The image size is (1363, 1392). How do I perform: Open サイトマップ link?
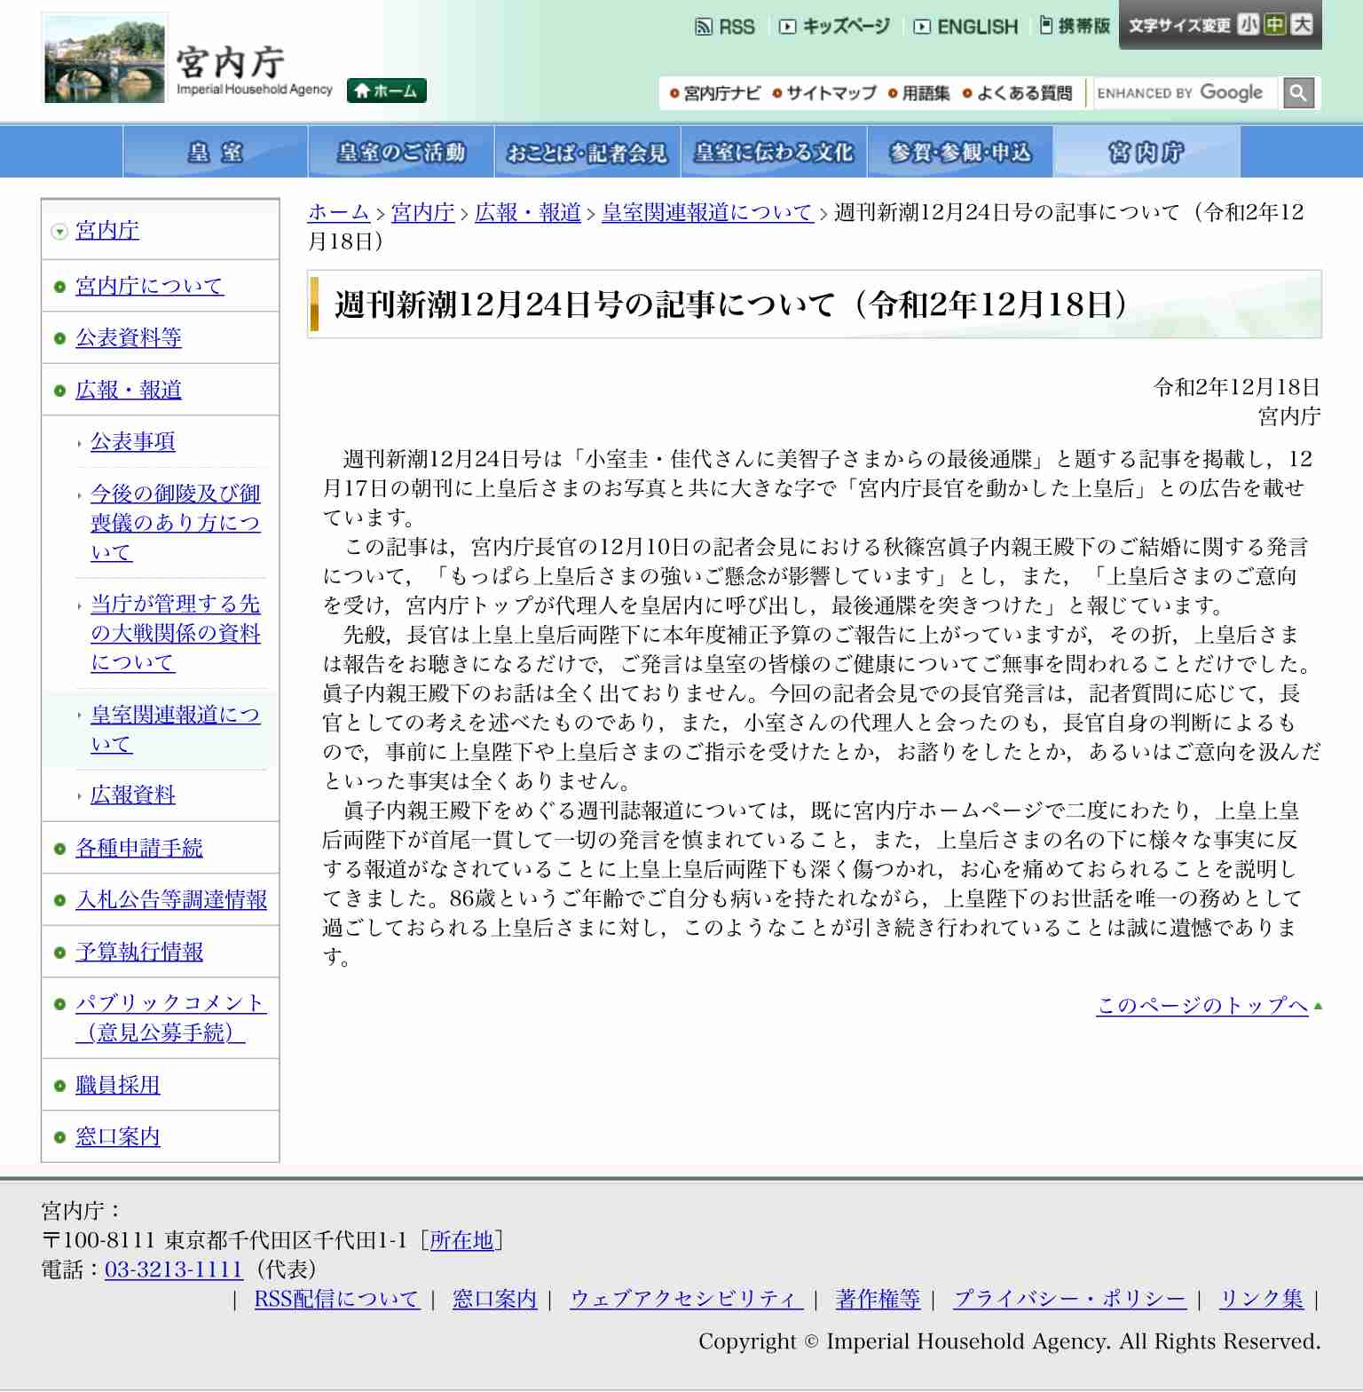click(x=824, y=93)
